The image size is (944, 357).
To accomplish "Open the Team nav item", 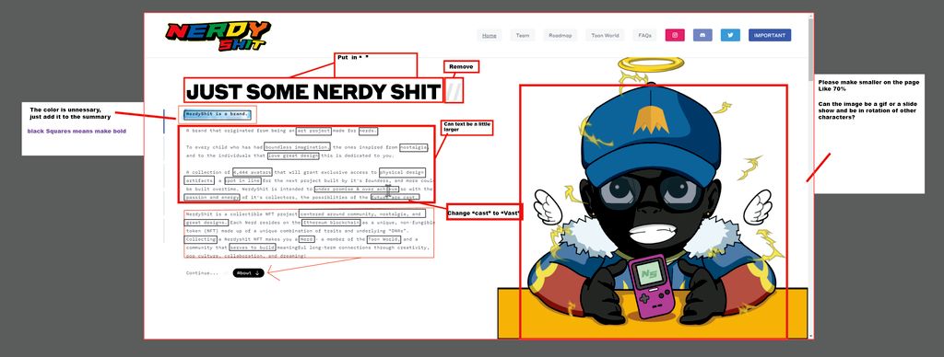I will (x=523, y=36).
